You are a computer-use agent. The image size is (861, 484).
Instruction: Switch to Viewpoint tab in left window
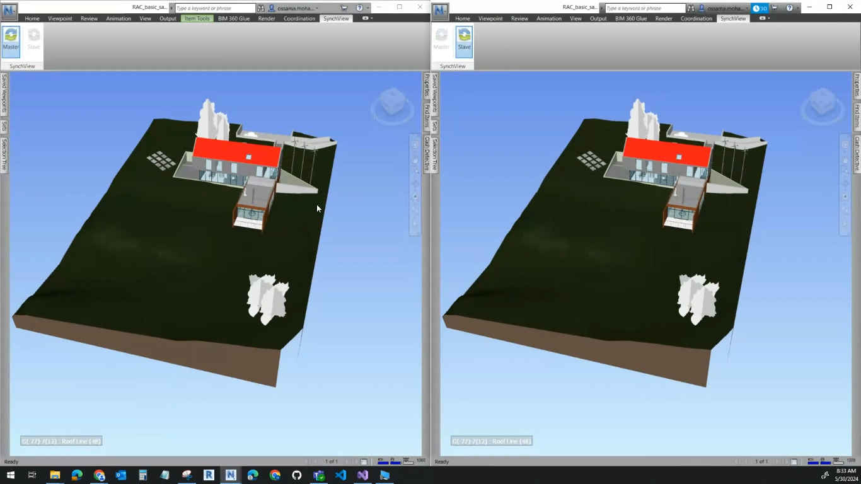61,18
